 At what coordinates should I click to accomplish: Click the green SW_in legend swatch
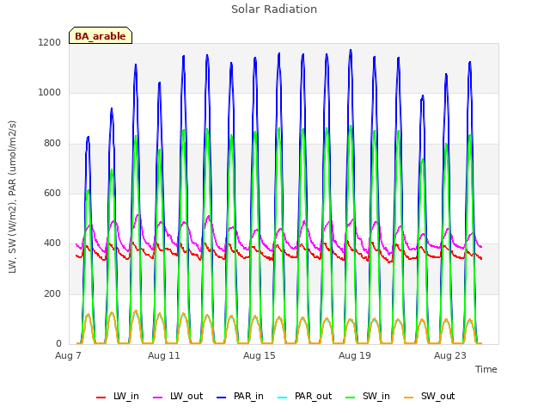[x=351, y=398]
